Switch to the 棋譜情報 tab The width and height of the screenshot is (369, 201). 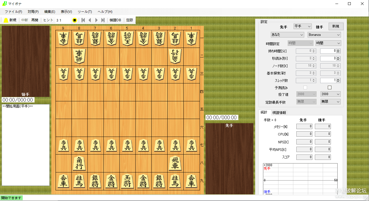(279, 113)
